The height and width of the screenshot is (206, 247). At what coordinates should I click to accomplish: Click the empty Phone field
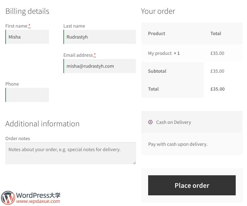click(x=27, y=95)
